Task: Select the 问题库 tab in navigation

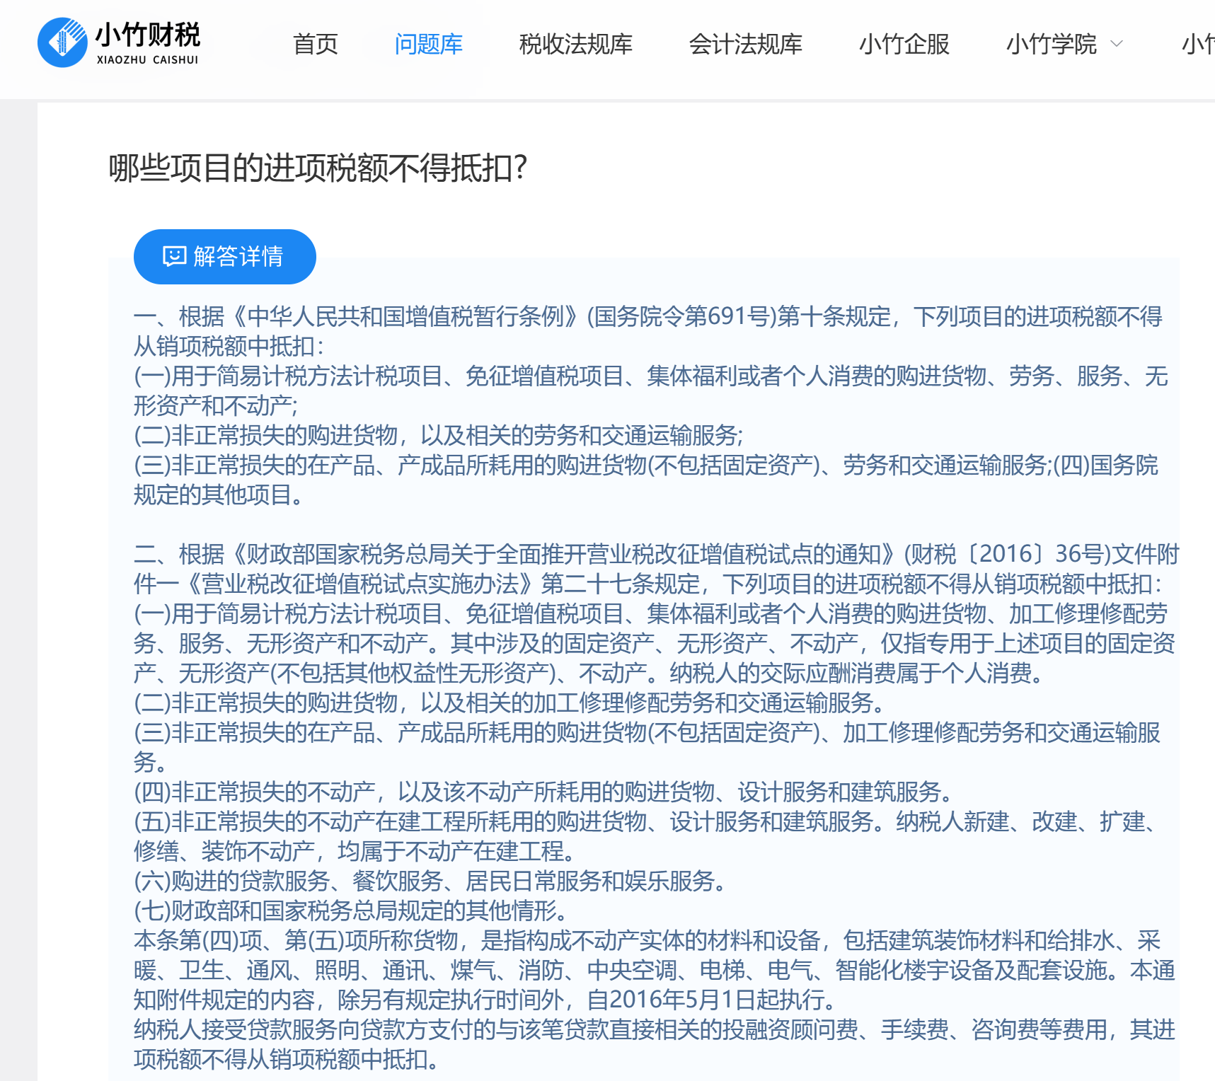Action: (428, 45)
